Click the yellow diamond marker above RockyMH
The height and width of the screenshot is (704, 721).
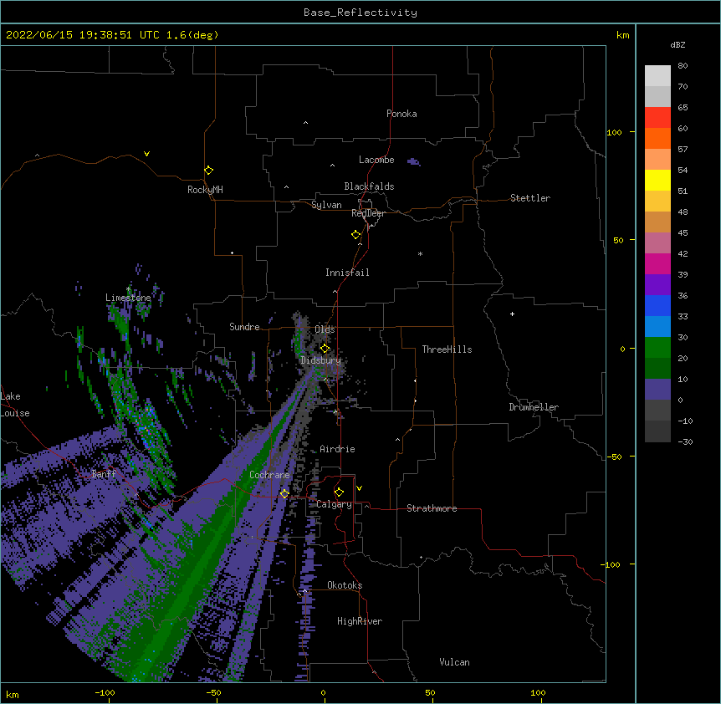[x=209, y=170]
